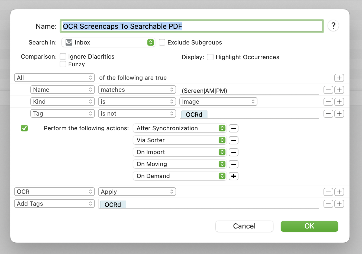Open the On Moving trigger dropdown

180,164
